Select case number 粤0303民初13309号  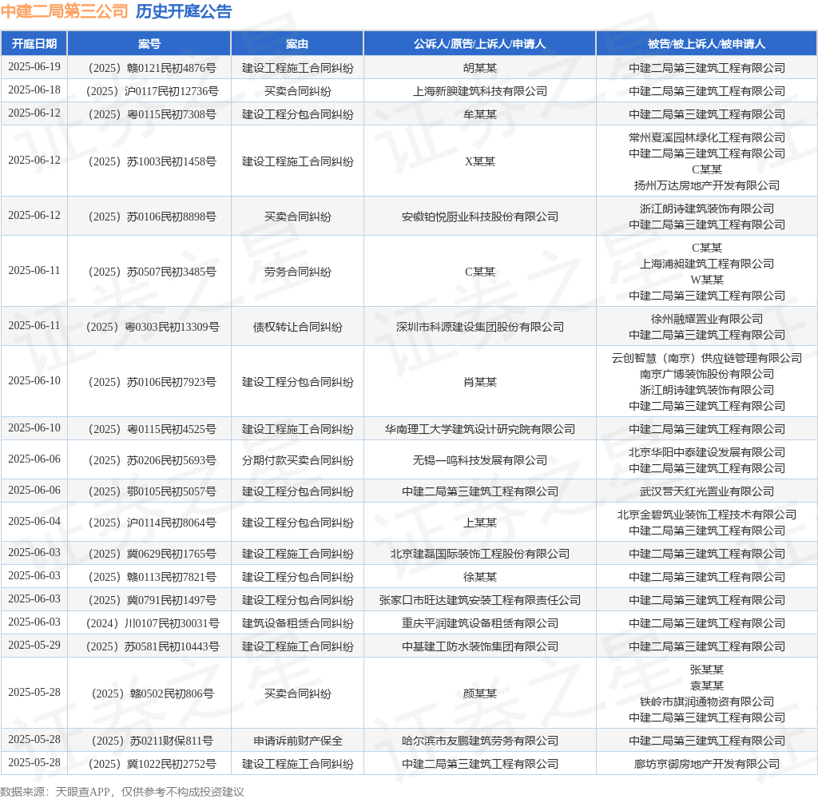coord(153,327)
